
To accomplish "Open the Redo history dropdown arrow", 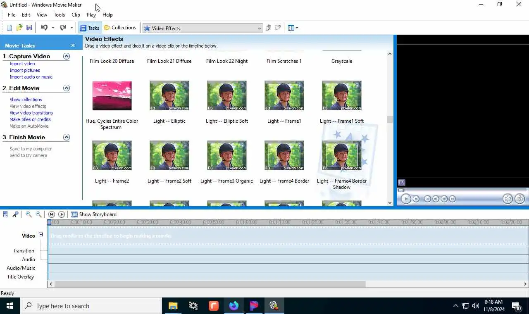I will [x=71, y=28].
